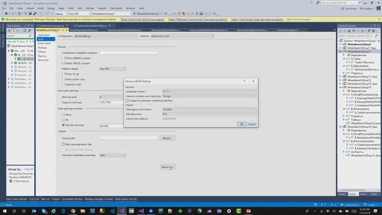This screenshot has height=215, width=382.
Task: Select All under Treat warnings as errors
Action: tap(63, 119)
